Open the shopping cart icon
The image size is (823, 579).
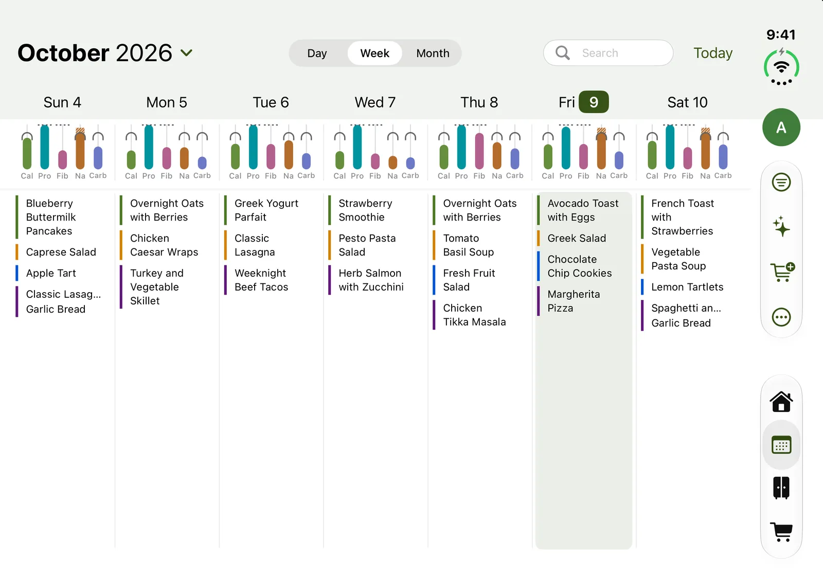(781, 532)
